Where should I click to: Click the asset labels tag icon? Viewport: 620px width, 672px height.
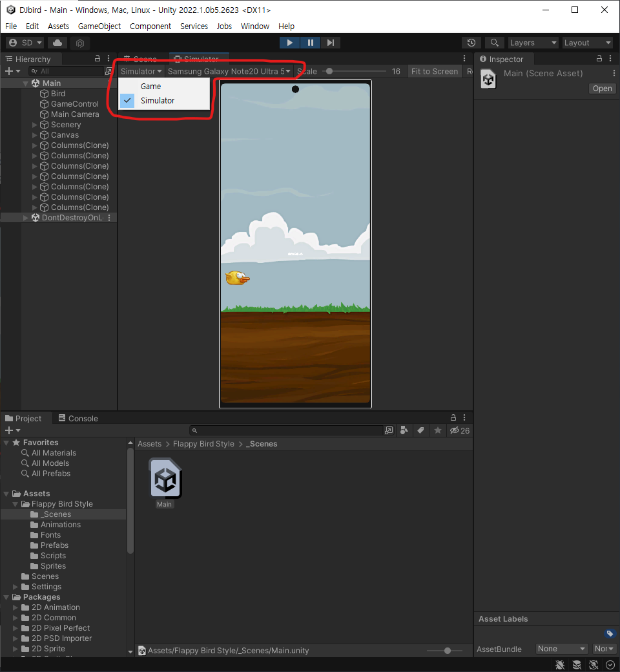tap(610, 633)
